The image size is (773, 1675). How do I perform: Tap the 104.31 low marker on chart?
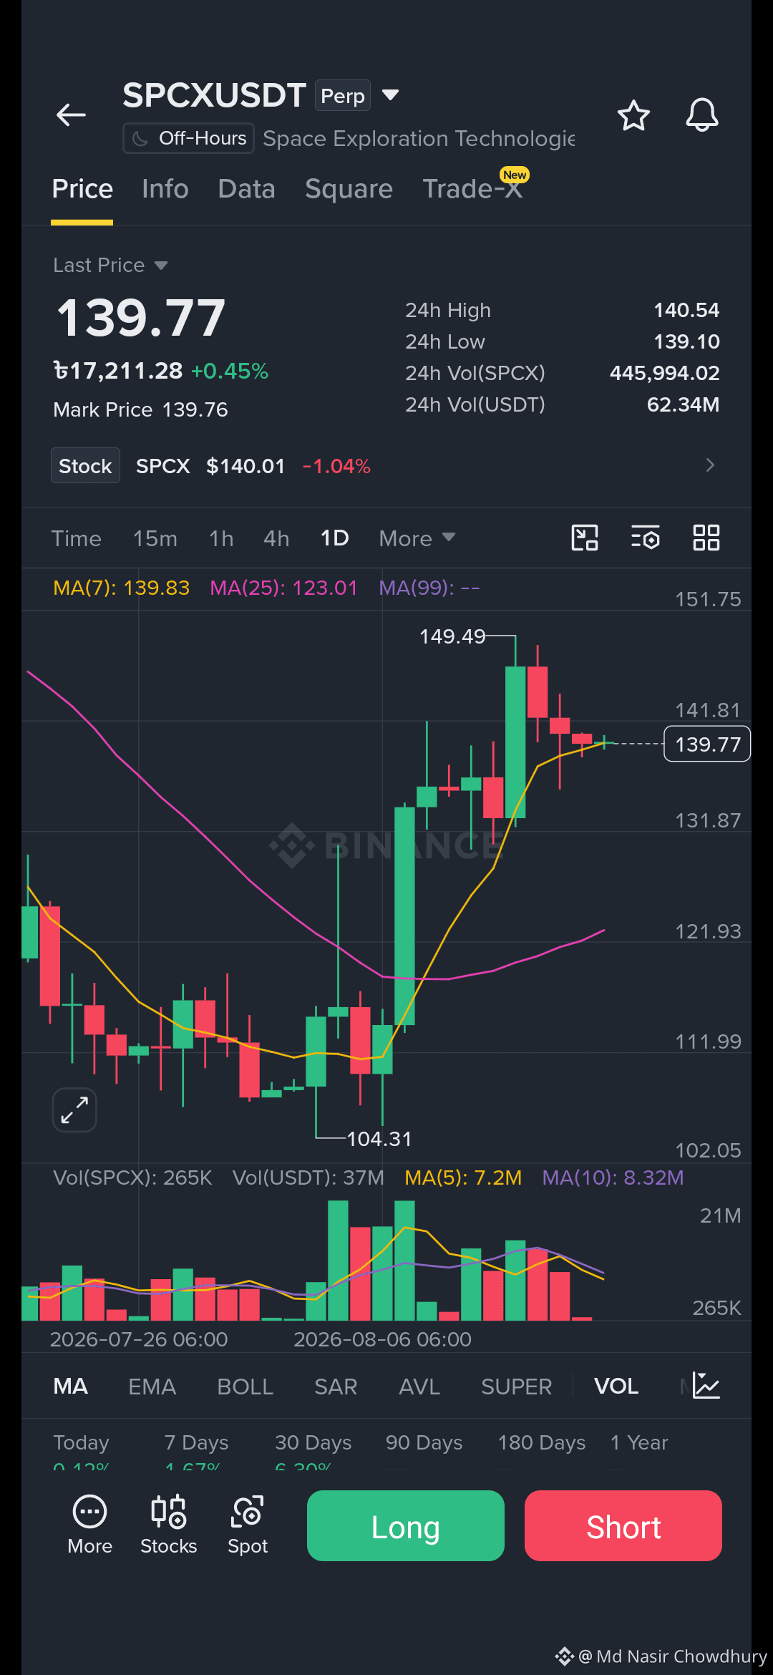click(x=379, y=1139)
